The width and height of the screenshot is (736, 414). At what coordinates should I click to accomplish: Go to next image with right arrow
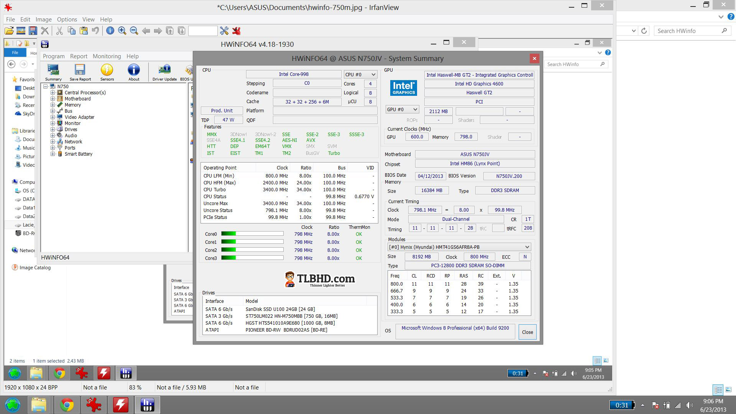click(x=158, y=31)
